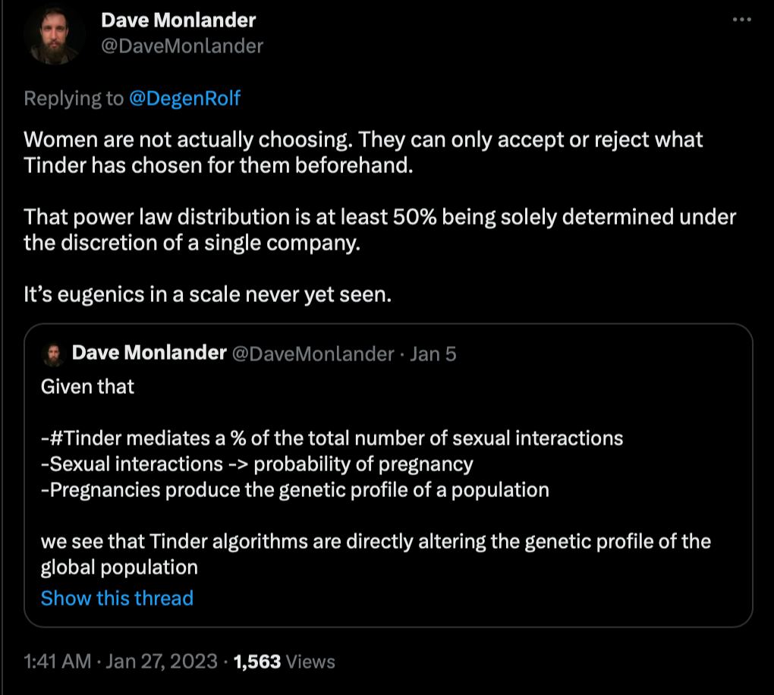
Task: Open the quoted tweet starting with Given that
Action: 388,475
